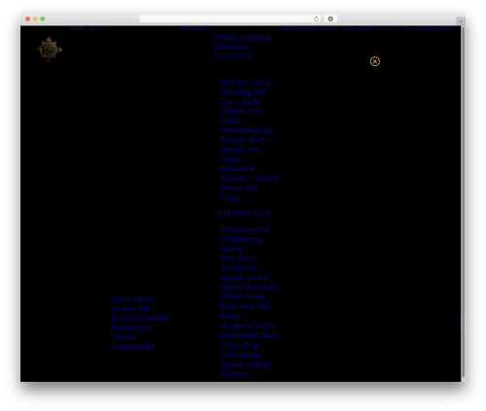
Task: Open White Crane – Iron Wire Nei Gong
Action: pyautogui.click(x=247, y=306)
